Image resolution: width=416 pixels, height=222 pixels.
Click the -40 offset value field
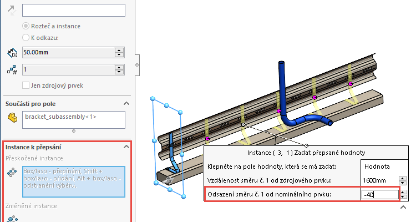click(x=380, y=195)
